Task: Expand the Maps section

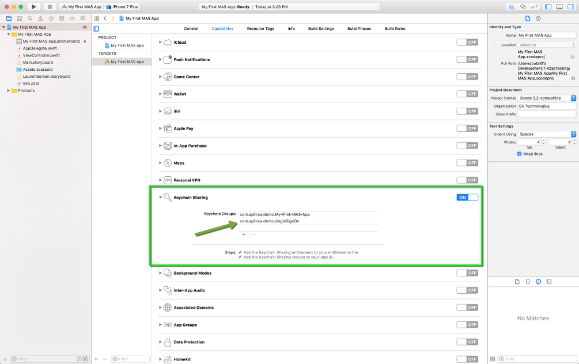Action: (160, 163)
